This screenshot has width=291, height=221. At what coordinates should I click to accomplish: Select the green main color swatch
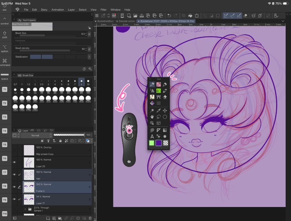152,143
